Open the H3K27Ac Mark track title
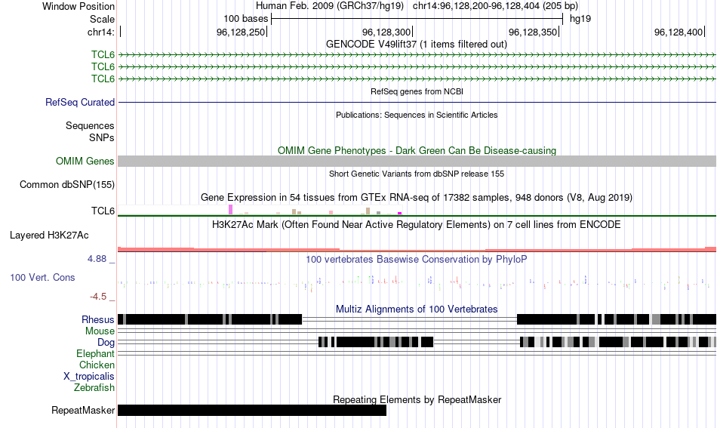 pos(417,224)
